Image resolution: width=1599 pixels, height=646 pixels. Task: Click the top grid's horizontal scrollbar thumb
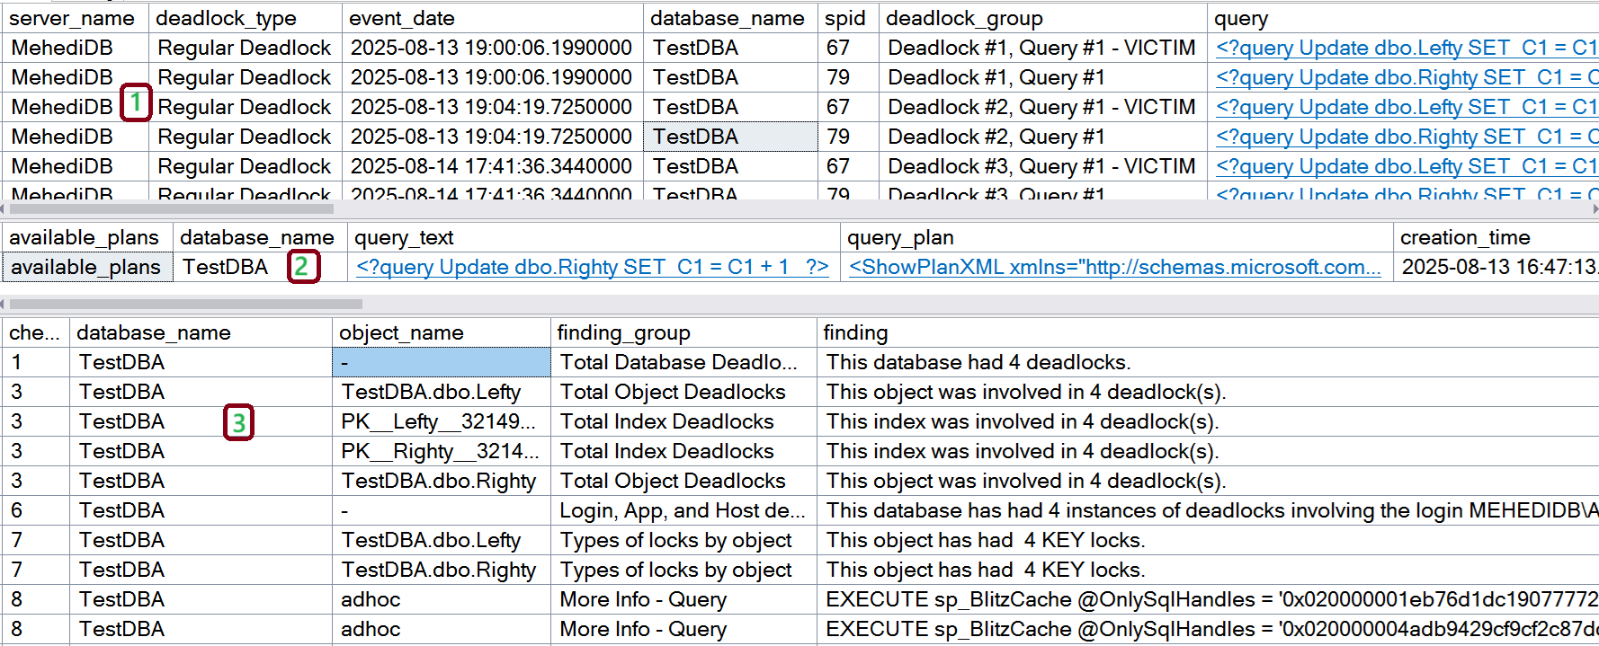pos(171,208)
